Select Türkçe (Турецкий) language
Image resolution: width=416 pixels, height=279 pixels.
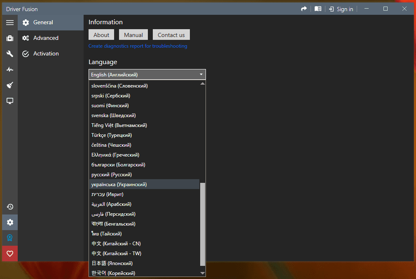tap(144, 135)
